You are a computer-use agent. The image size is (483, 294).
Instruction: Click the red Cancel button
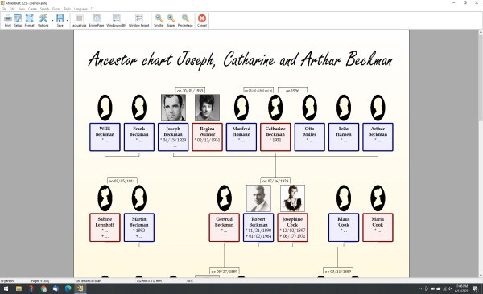[202, 20]
